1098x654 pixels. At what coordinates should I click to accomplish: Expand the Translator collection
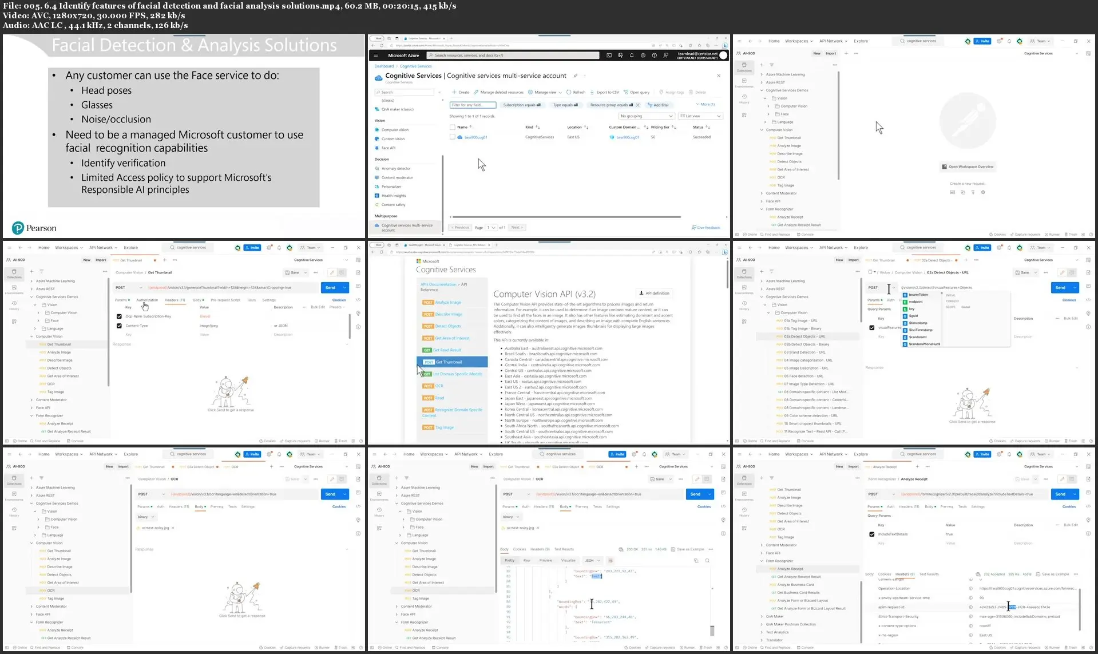coord(762,640)
